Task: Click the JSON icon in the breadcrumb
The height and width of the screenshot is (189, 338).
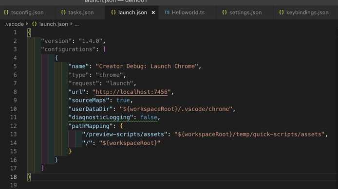Action: point(34,24)
